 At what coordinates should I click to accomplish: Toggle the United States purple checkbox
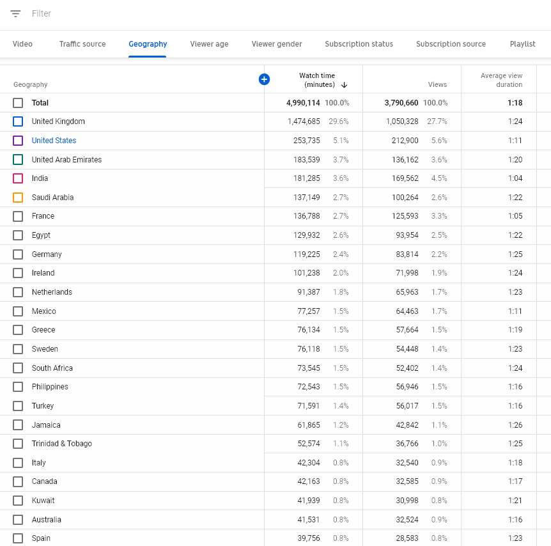pyautogui.click(x=18, y=141)
